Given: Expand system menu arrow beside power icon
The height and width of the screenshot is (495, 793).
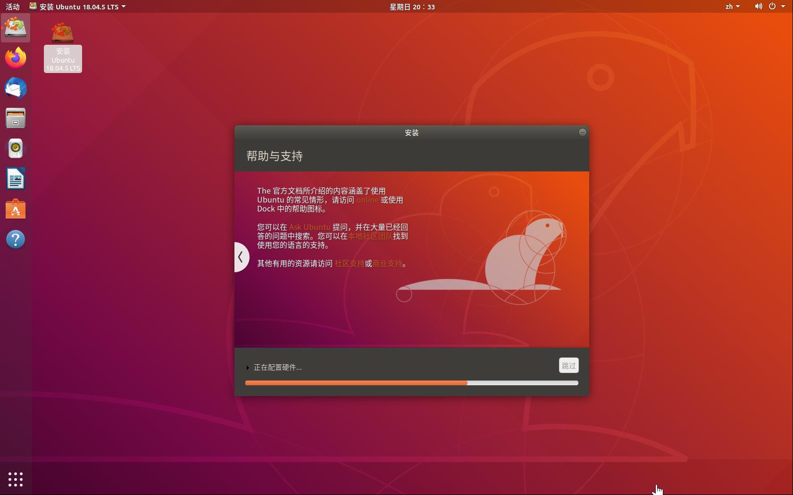Looking at the screenshot, I should click(x=783, y=7).
